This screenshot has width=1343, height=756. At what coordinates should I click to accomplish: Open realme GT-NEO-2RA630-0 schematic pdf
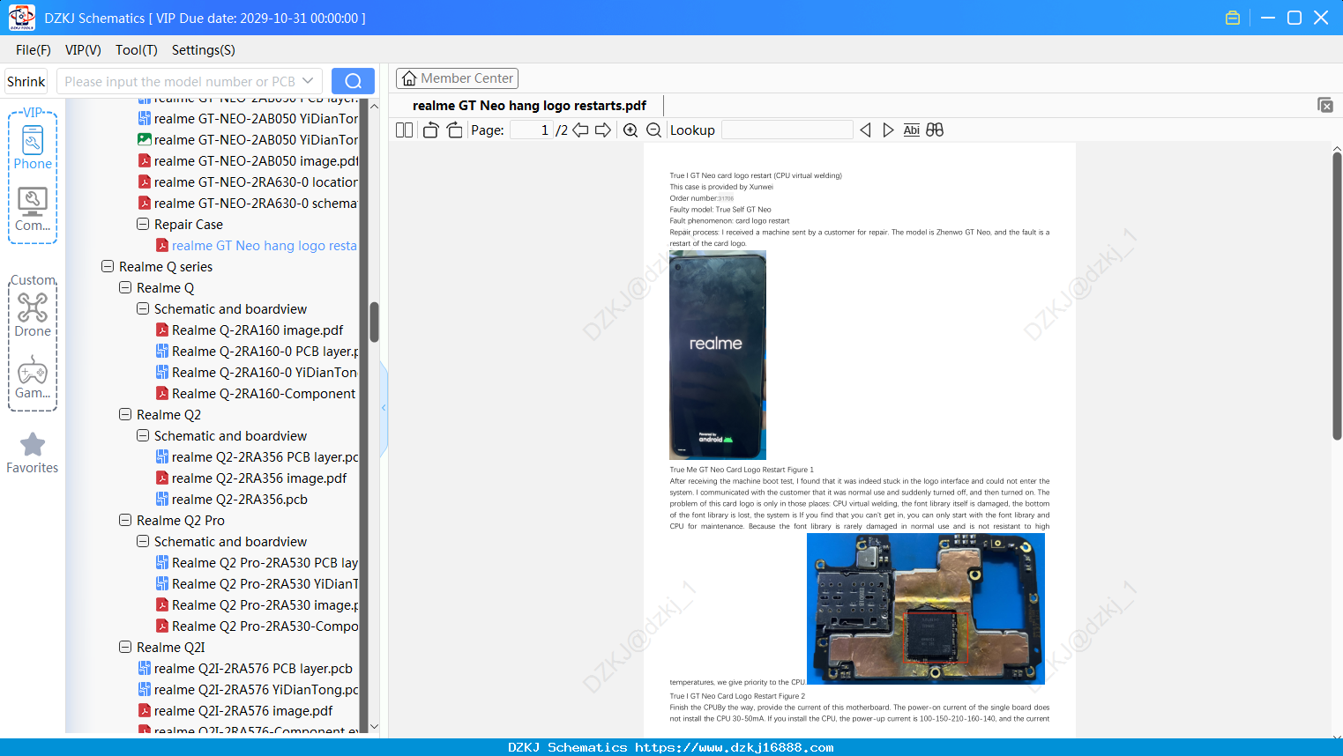click(248, 204)
